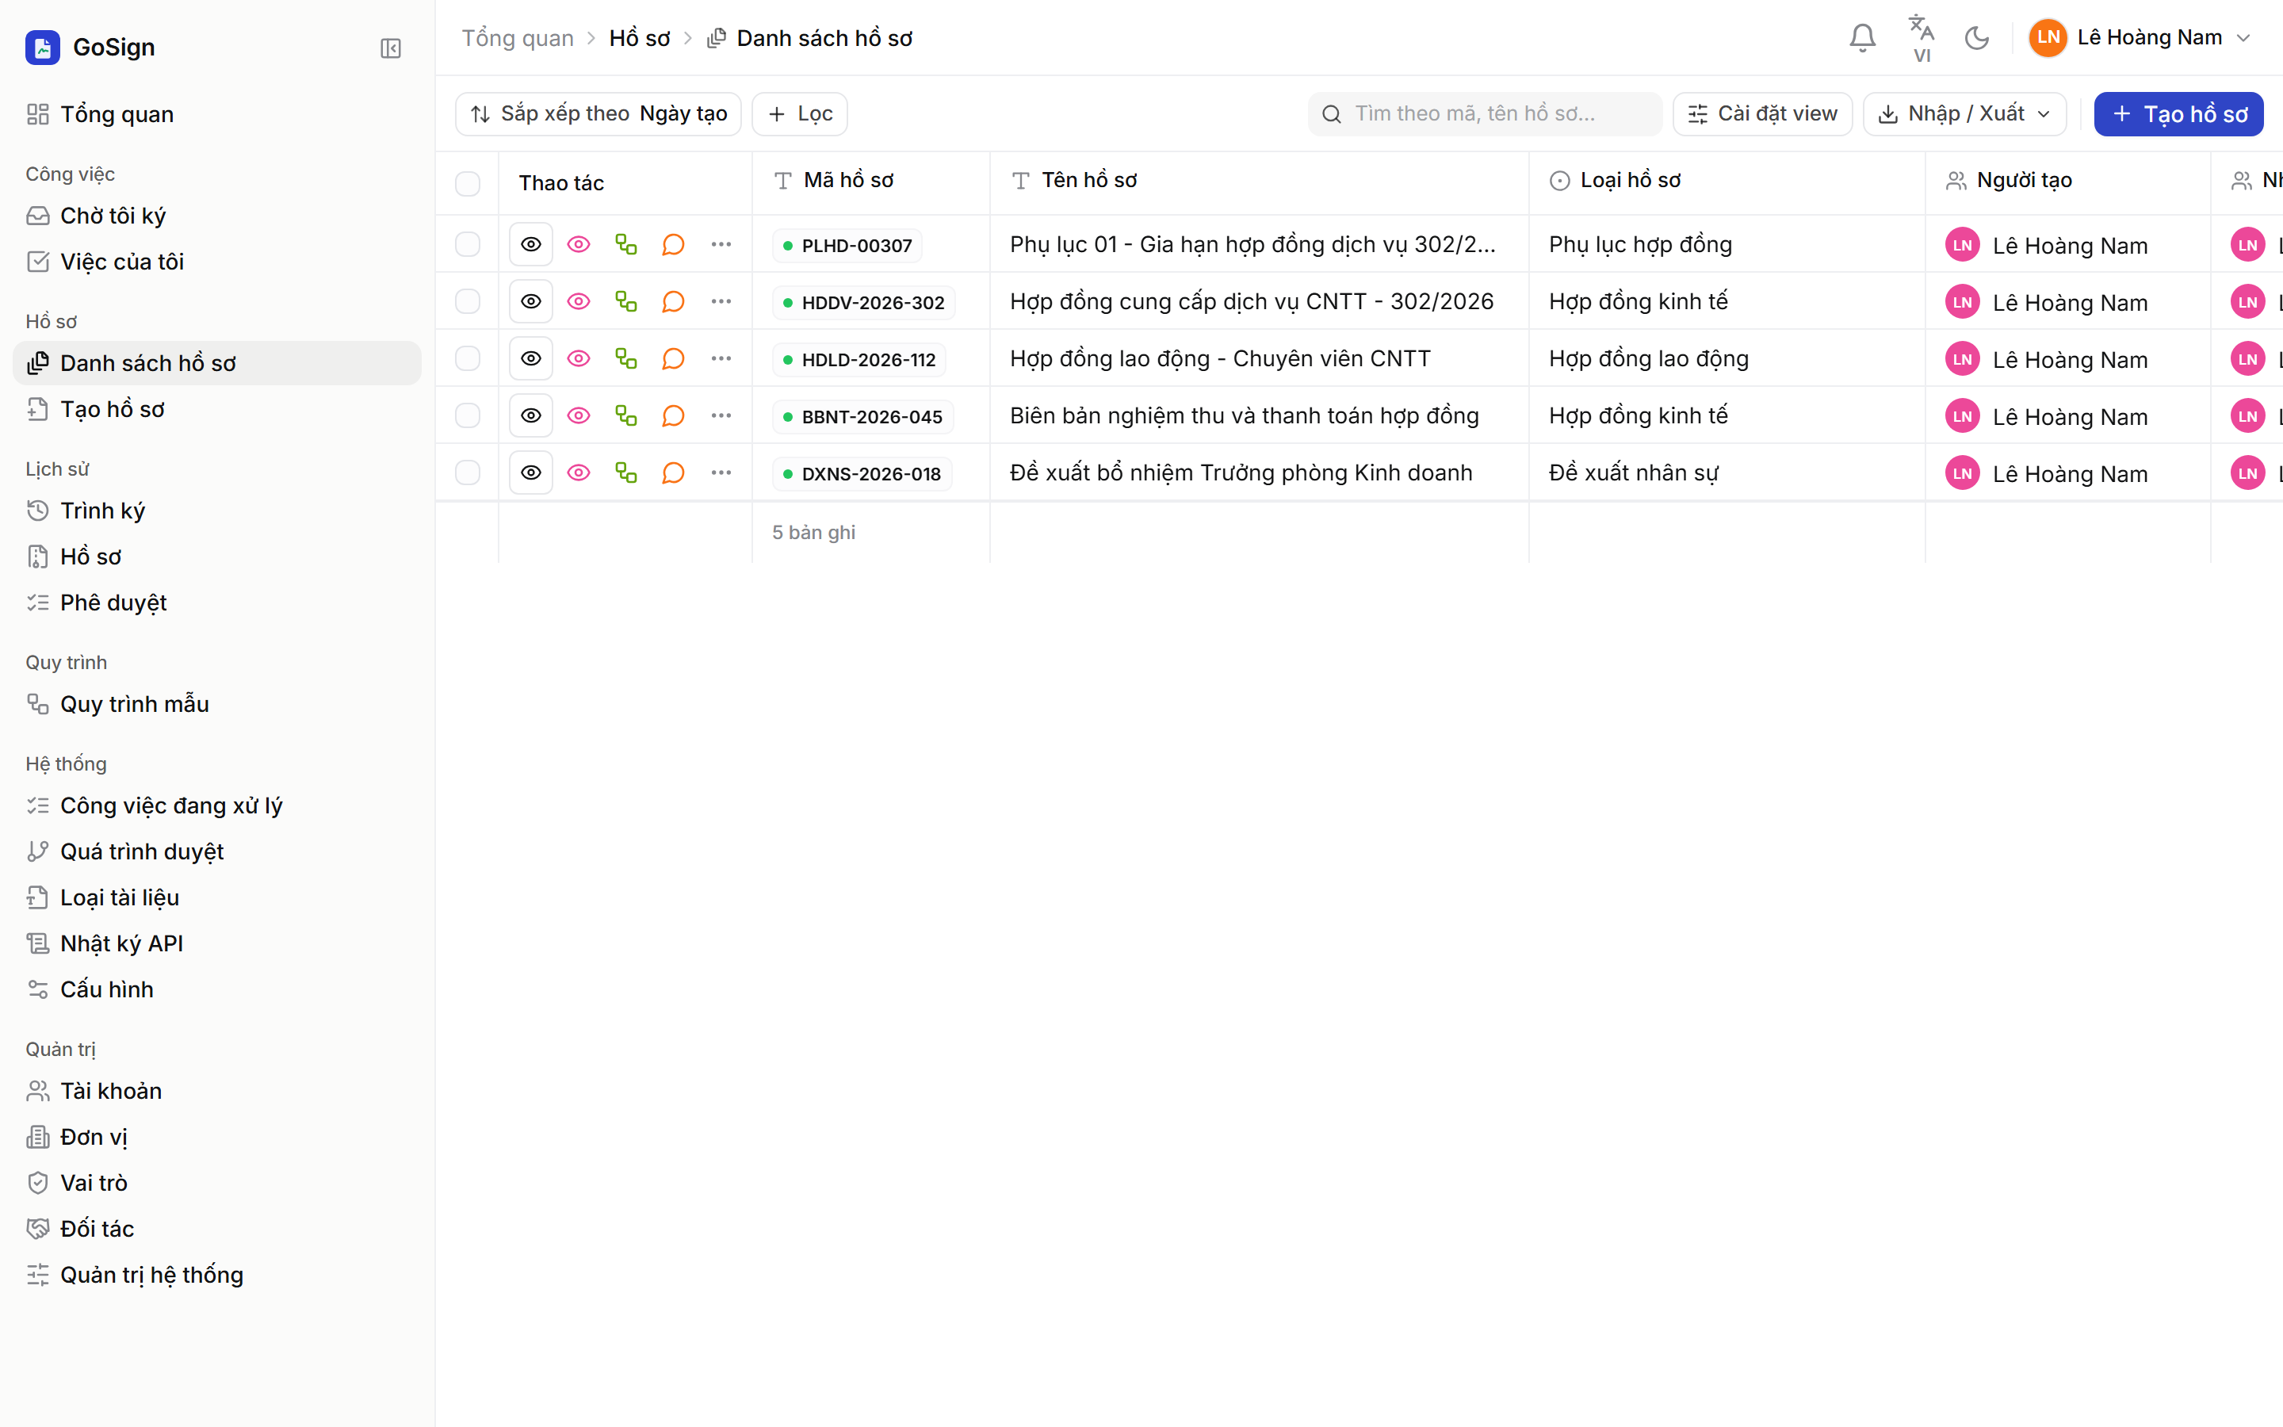2283x1427 pixels.
Task: Open Quản trị hệ thống sidebar item
Action: 217,1275
